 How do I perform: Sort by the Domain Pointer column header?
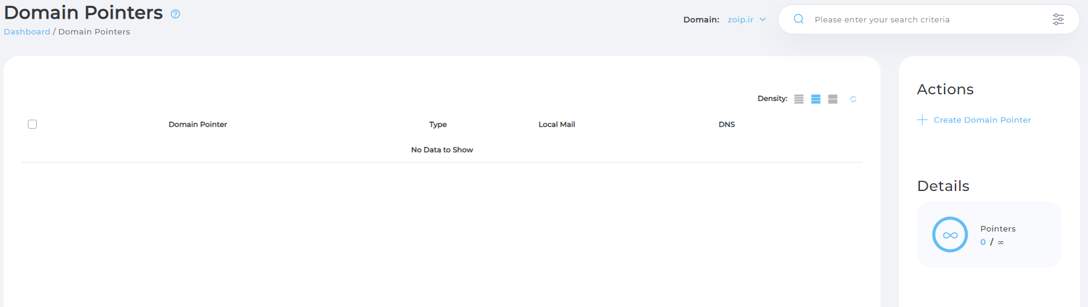pos(198,124)
